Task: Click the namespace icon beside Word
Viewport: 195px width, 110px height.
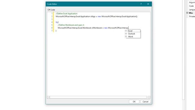Action: (x=126, y=37)
